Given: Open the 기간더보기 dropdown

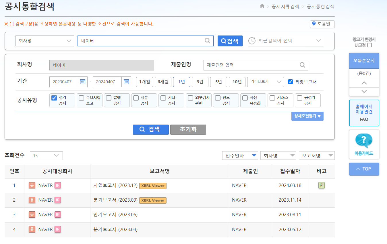Looking at the screenshot, I should [265, 82].
